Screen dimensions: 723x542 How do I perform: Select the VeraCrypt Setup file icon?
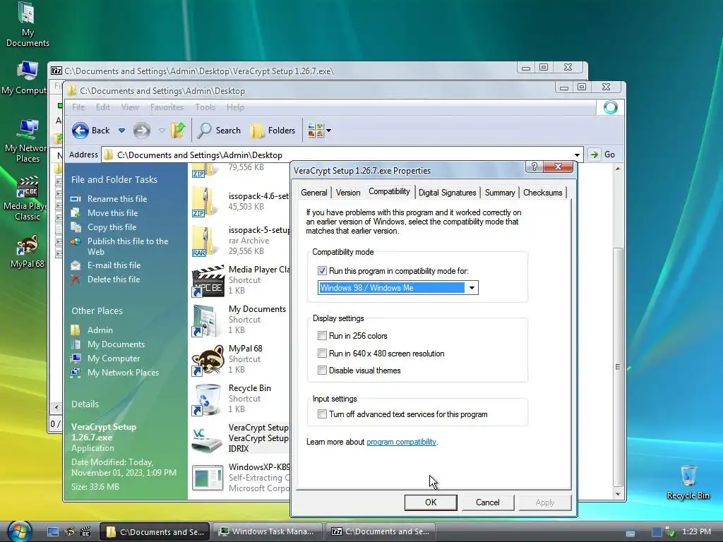(207, 439)
